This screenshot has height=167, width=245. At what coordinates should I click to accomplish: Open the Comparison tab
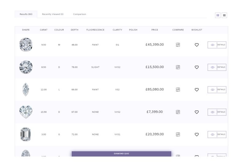(80, 14)
